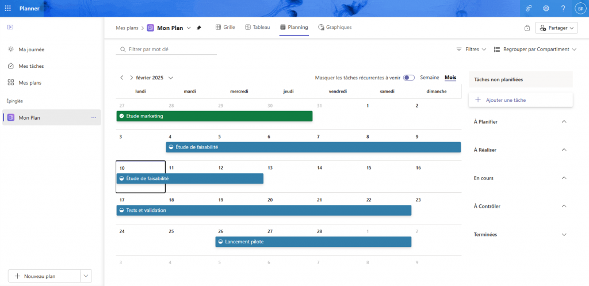Click the pin icon next to Mon Plan

point(199,28)
